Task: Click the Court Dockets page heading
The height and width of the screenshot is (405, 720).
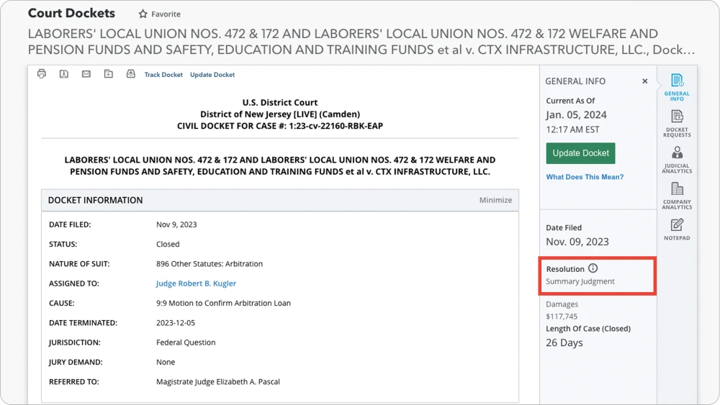Action: click(71, 14)
